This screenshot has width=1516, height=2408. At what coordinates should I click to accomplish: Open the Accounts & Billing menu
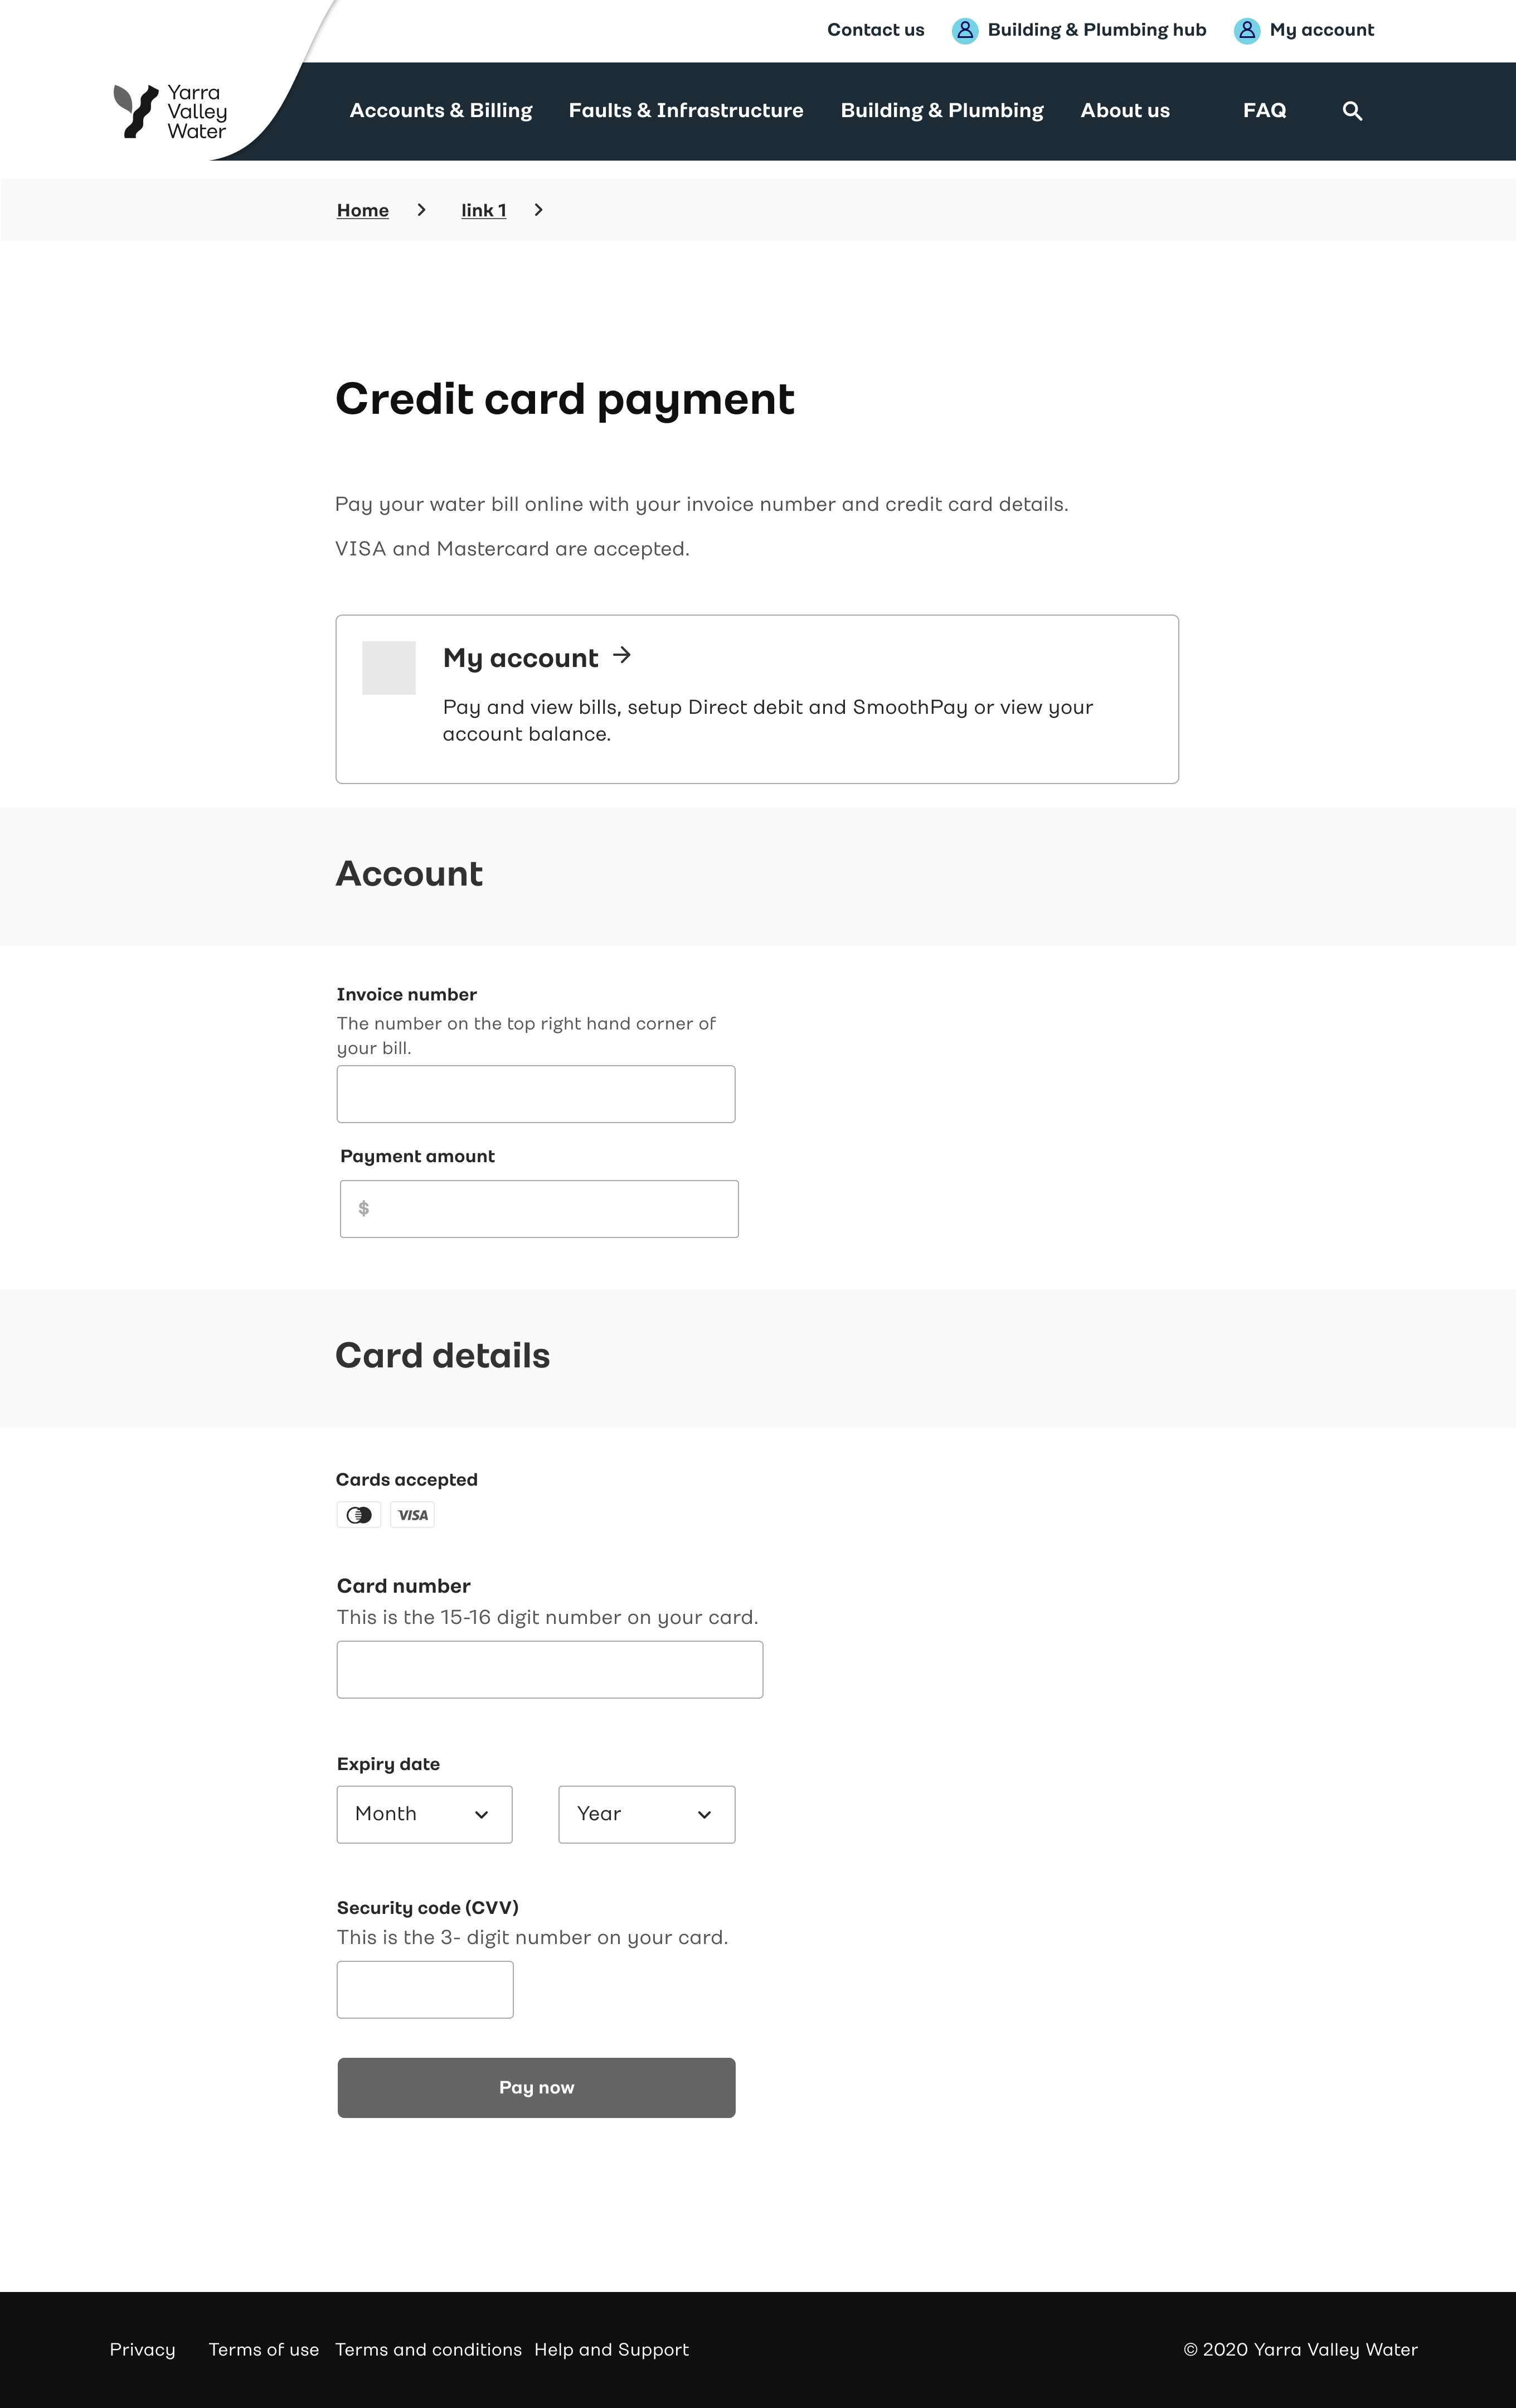[441, 111]
